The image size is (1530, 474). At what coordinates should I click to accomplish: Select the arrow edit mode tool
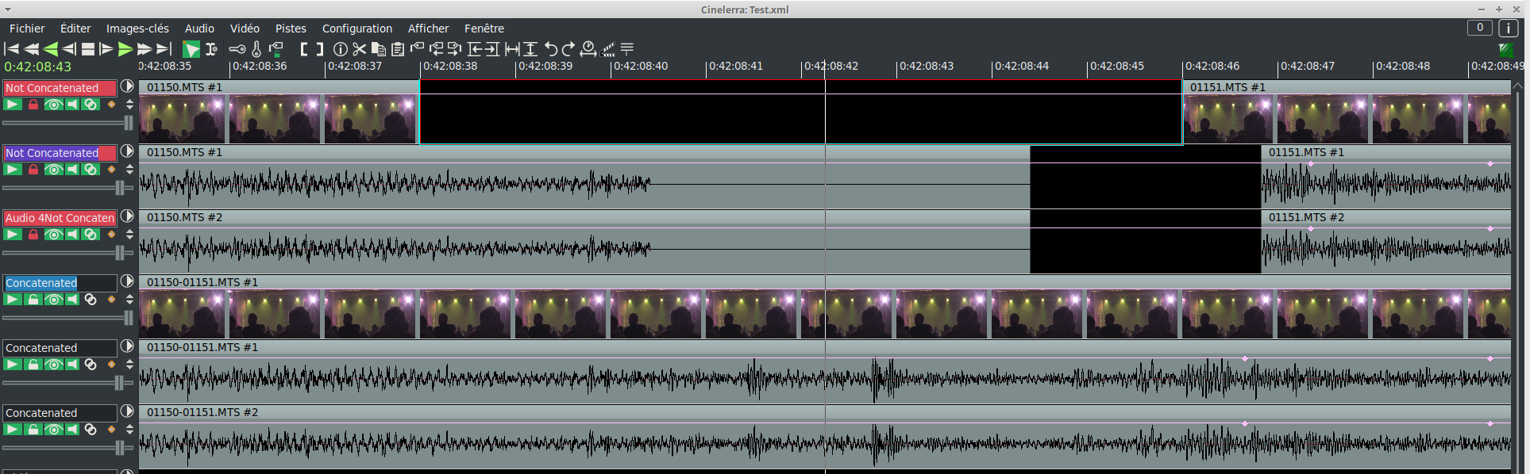pos(191,49)
